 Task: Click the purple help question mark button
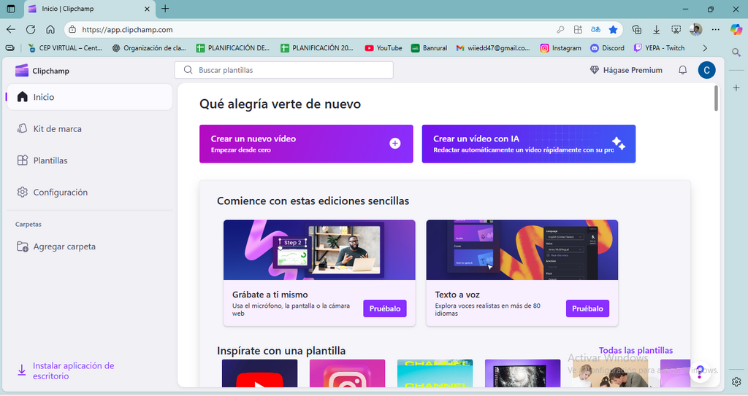[699, 372]
